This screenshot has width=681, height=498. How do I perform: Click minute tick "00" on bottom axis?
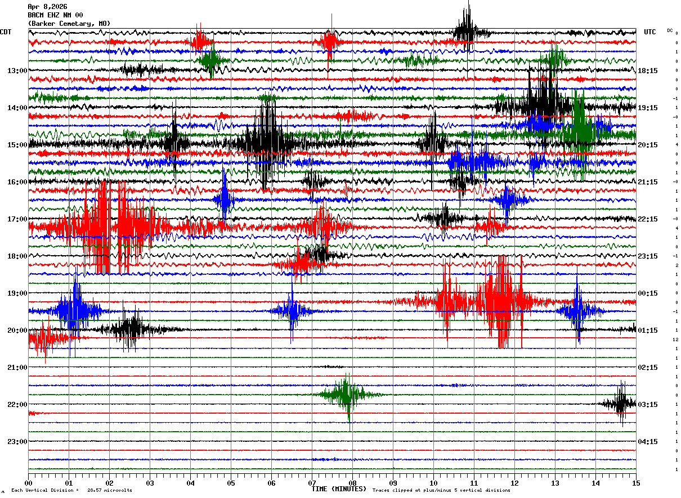point(28,483)
